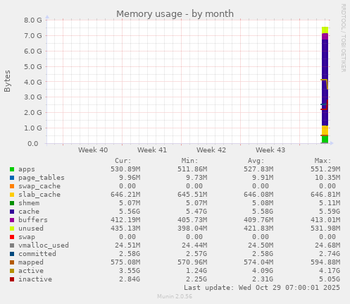
Task: Click the lime unused legend swatch
Action: [12, 229]
